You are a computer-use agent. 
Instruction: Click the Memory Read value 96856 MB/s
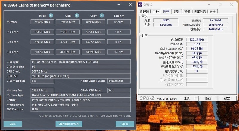(x=42, y=22)
